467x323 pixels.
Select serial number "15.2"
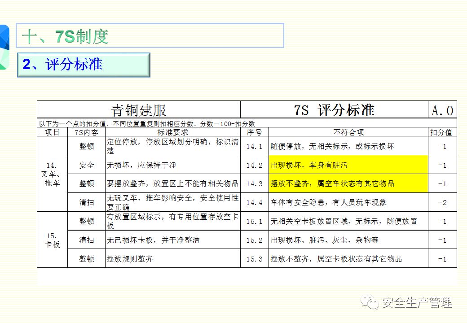[x=254, y=240]
